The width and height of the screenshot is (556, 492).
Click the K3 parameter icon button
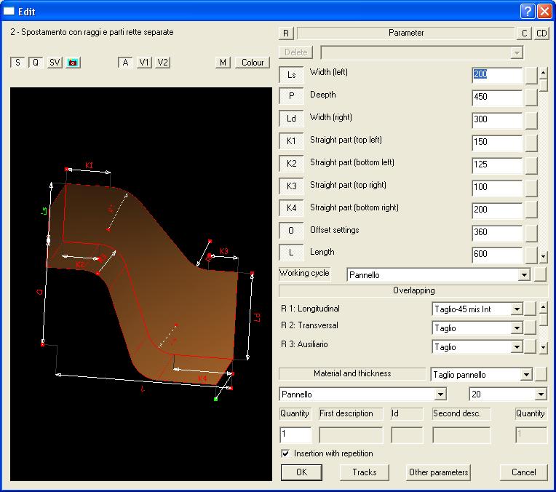click(x=292, y=187)
